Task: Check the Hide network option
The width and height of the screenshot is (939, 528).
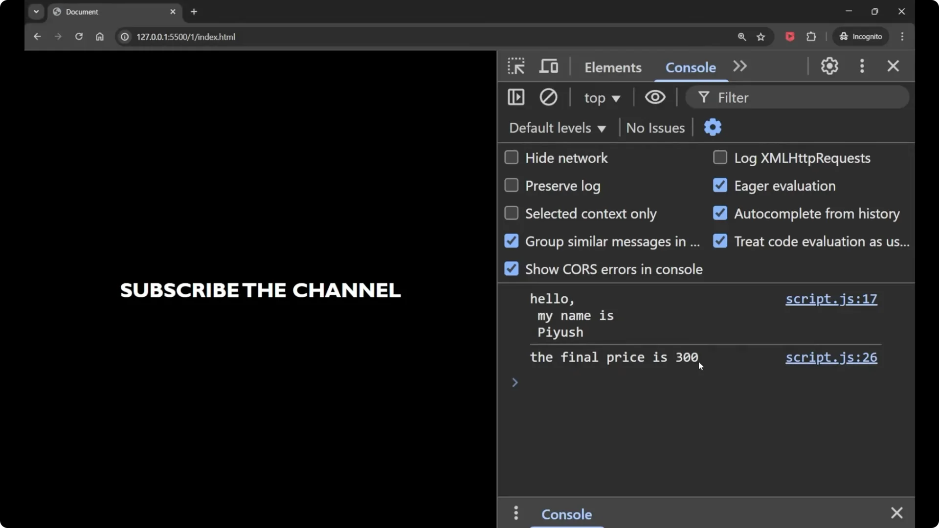Action: click(x=512, y=158)
